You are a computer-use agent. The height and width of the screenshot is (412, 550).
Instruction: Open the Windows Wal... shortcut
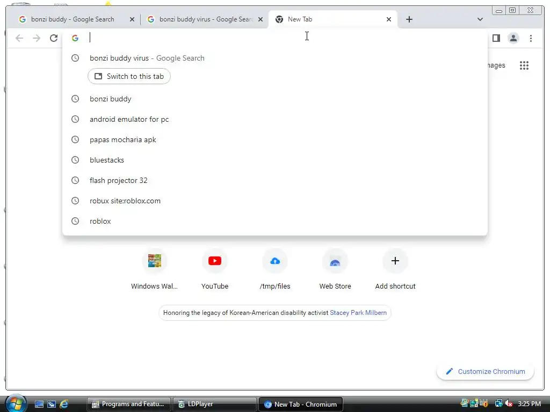click(154, 270)
